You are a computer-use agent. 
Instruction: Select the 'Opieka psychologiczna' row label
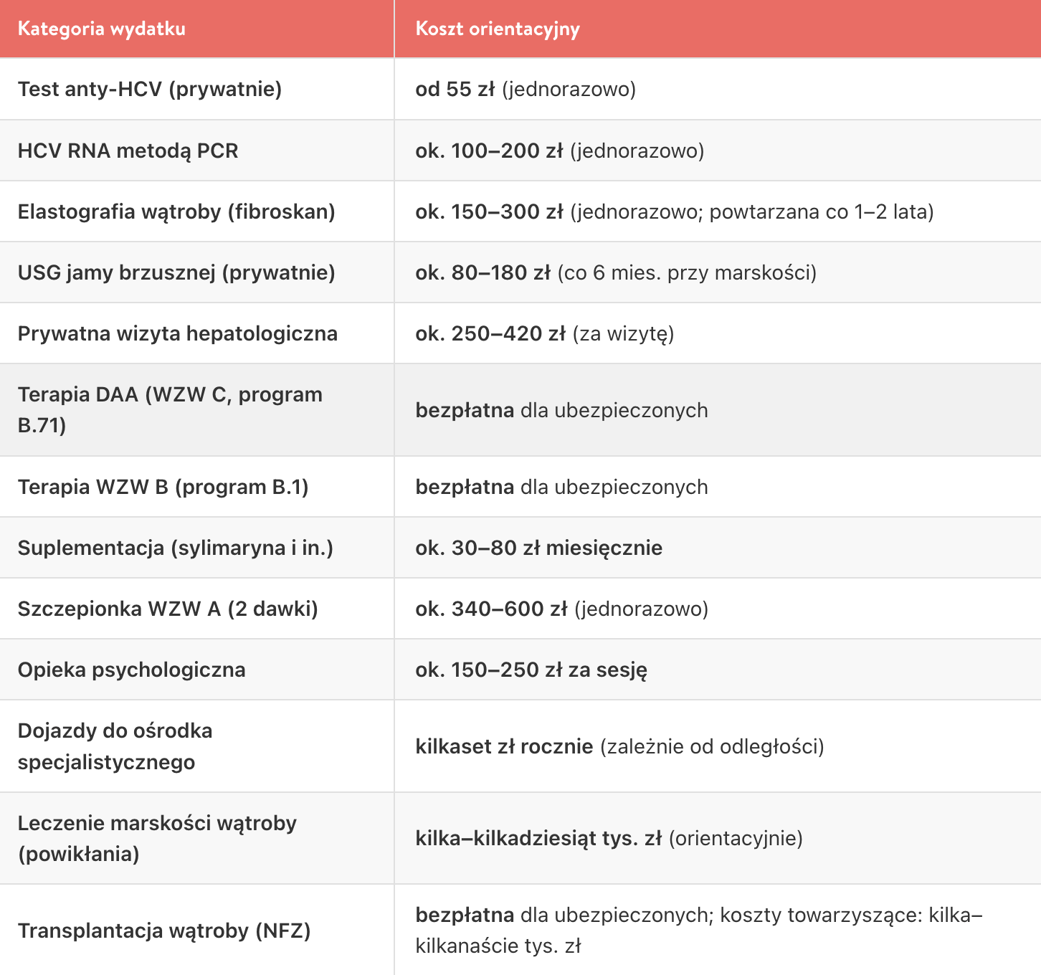132,670
